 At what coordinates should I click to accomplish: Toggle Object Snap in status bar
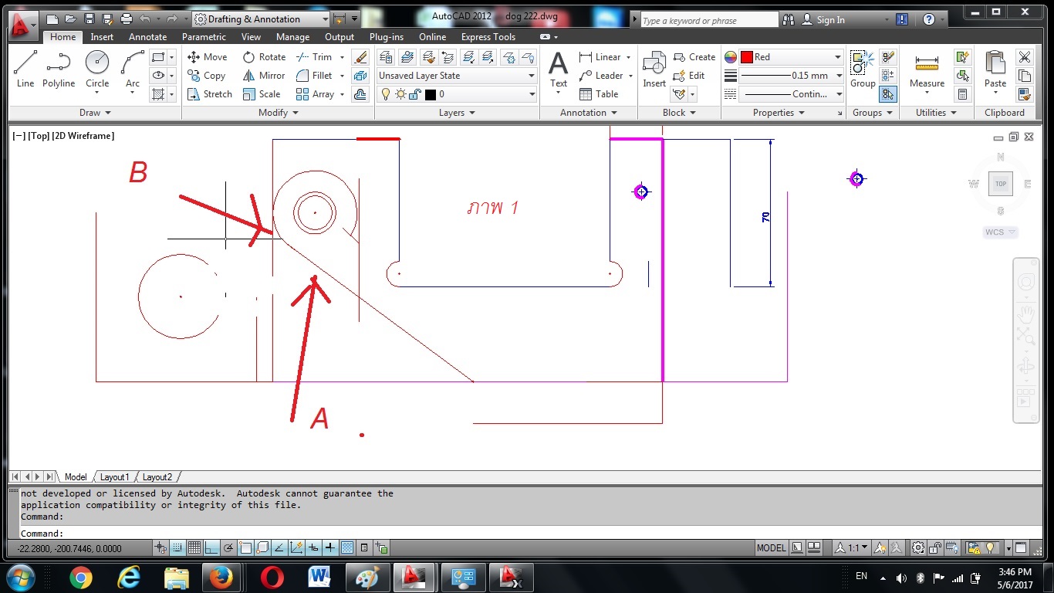point(245,548)
